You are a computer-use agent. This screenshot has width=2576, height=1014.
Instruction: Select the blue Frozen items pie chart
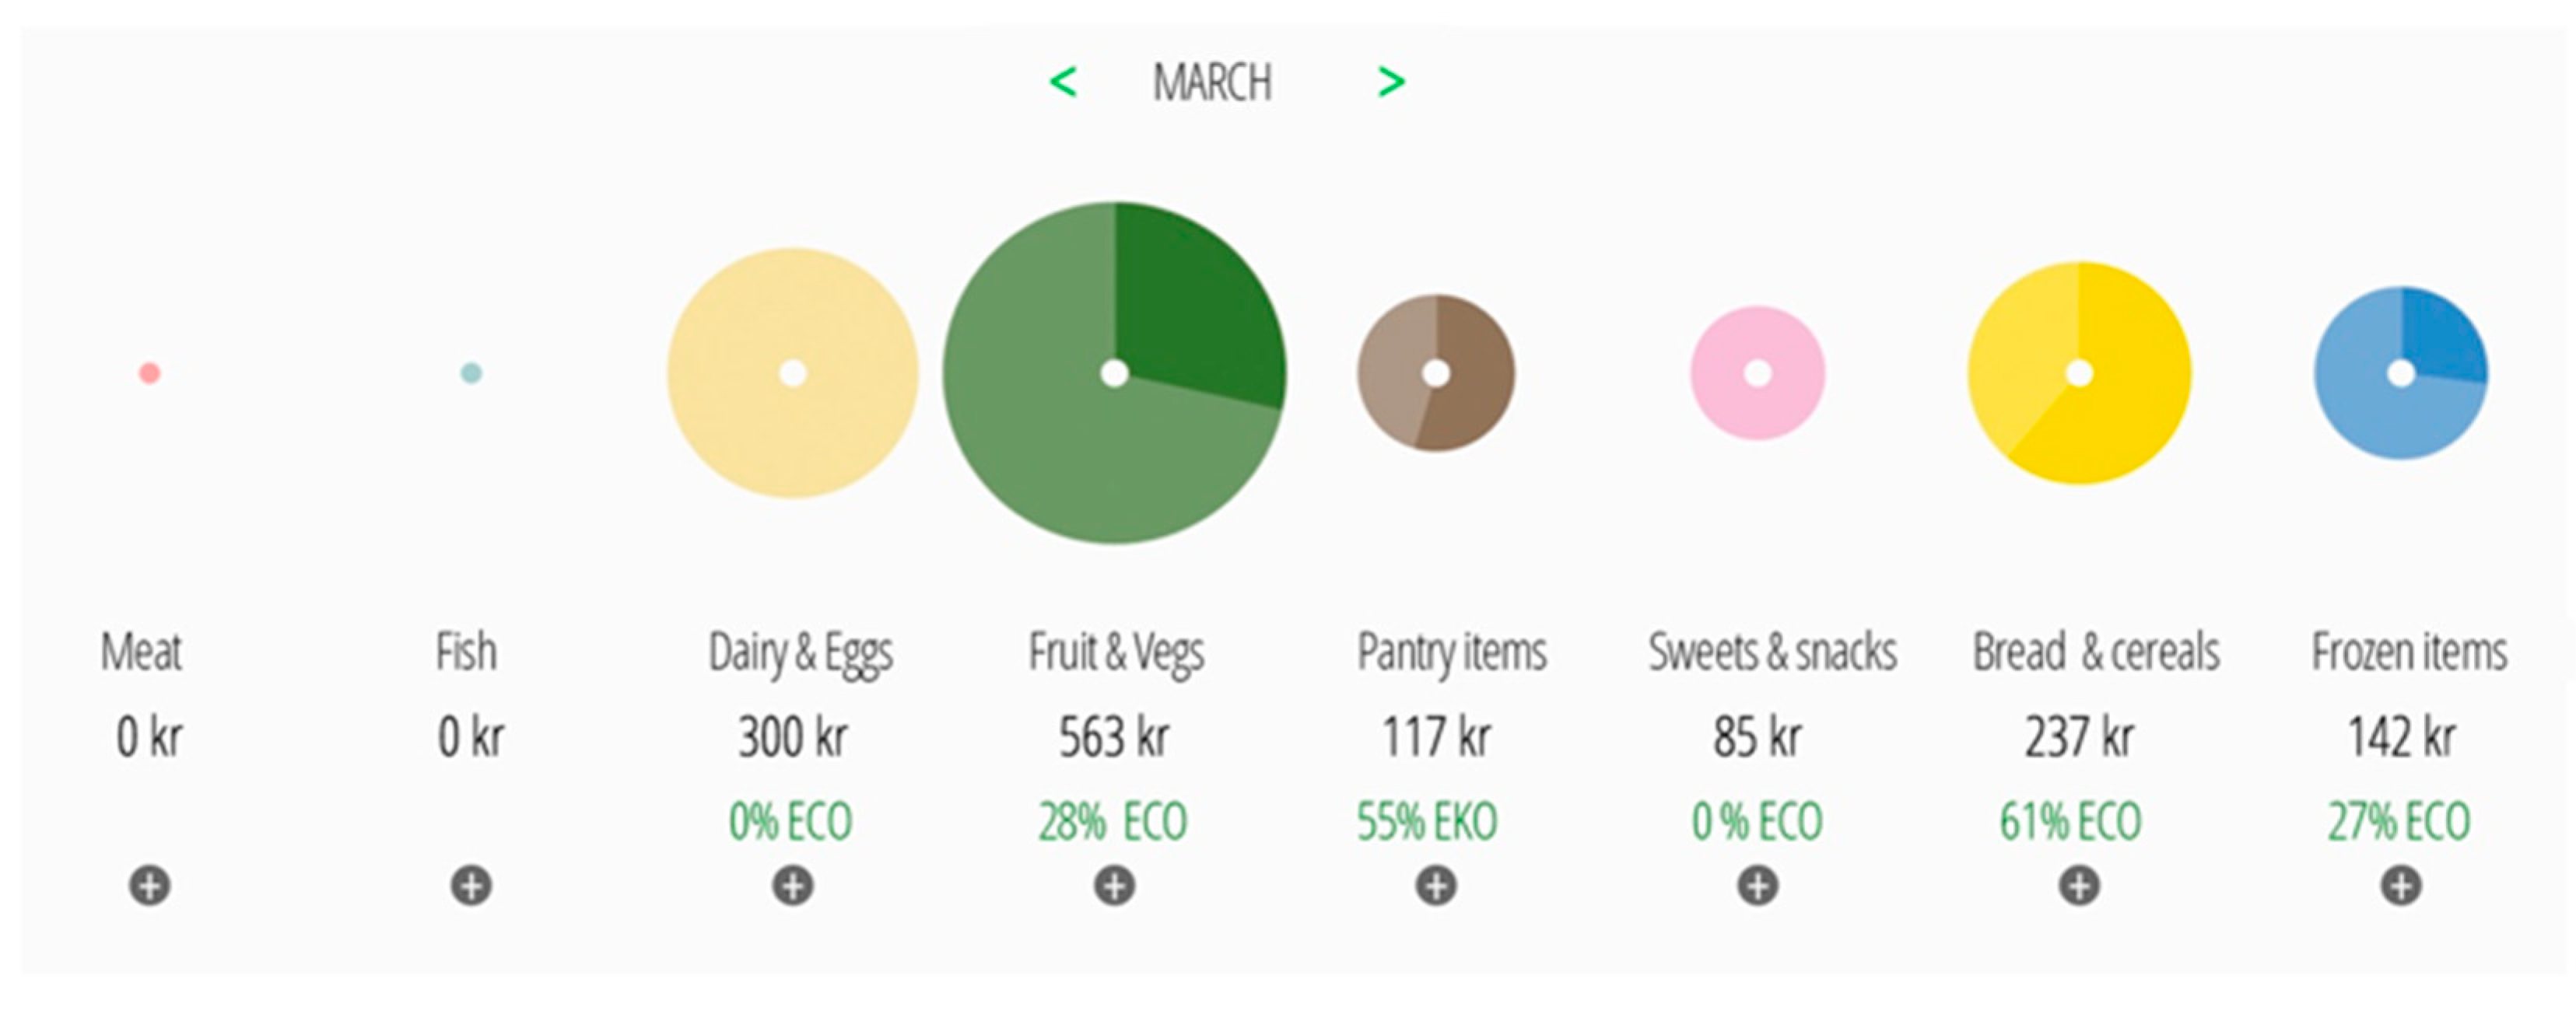(2401, 372)
